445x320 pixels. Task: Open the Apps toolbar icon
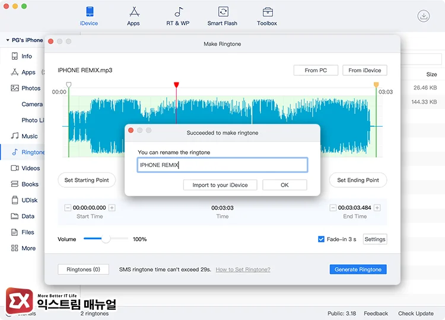[x=133, y=12]
